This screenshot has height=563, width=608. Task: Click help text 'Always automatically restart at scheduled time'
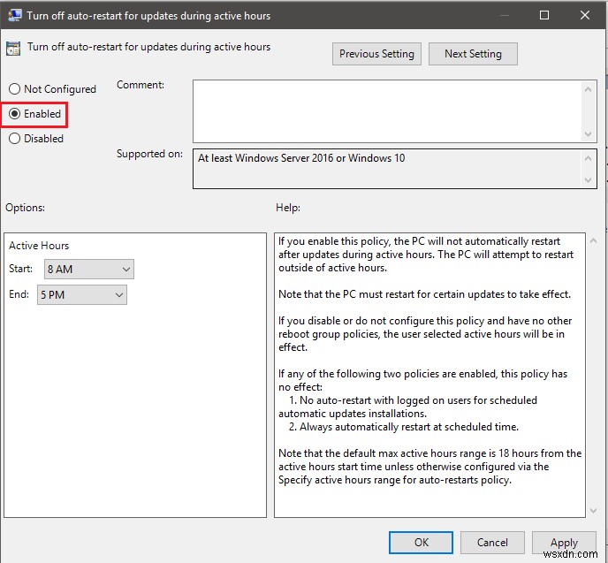pyautogui.click(x=408, y=427)
